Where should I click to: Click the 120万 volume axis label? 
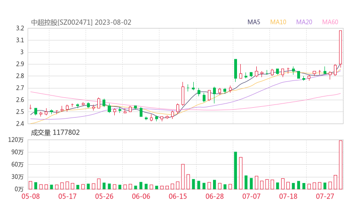[x=16, y=140]
